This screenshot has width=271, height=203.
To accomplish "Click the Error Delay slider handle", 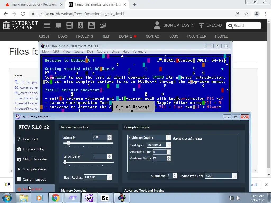I will (65, 162).
